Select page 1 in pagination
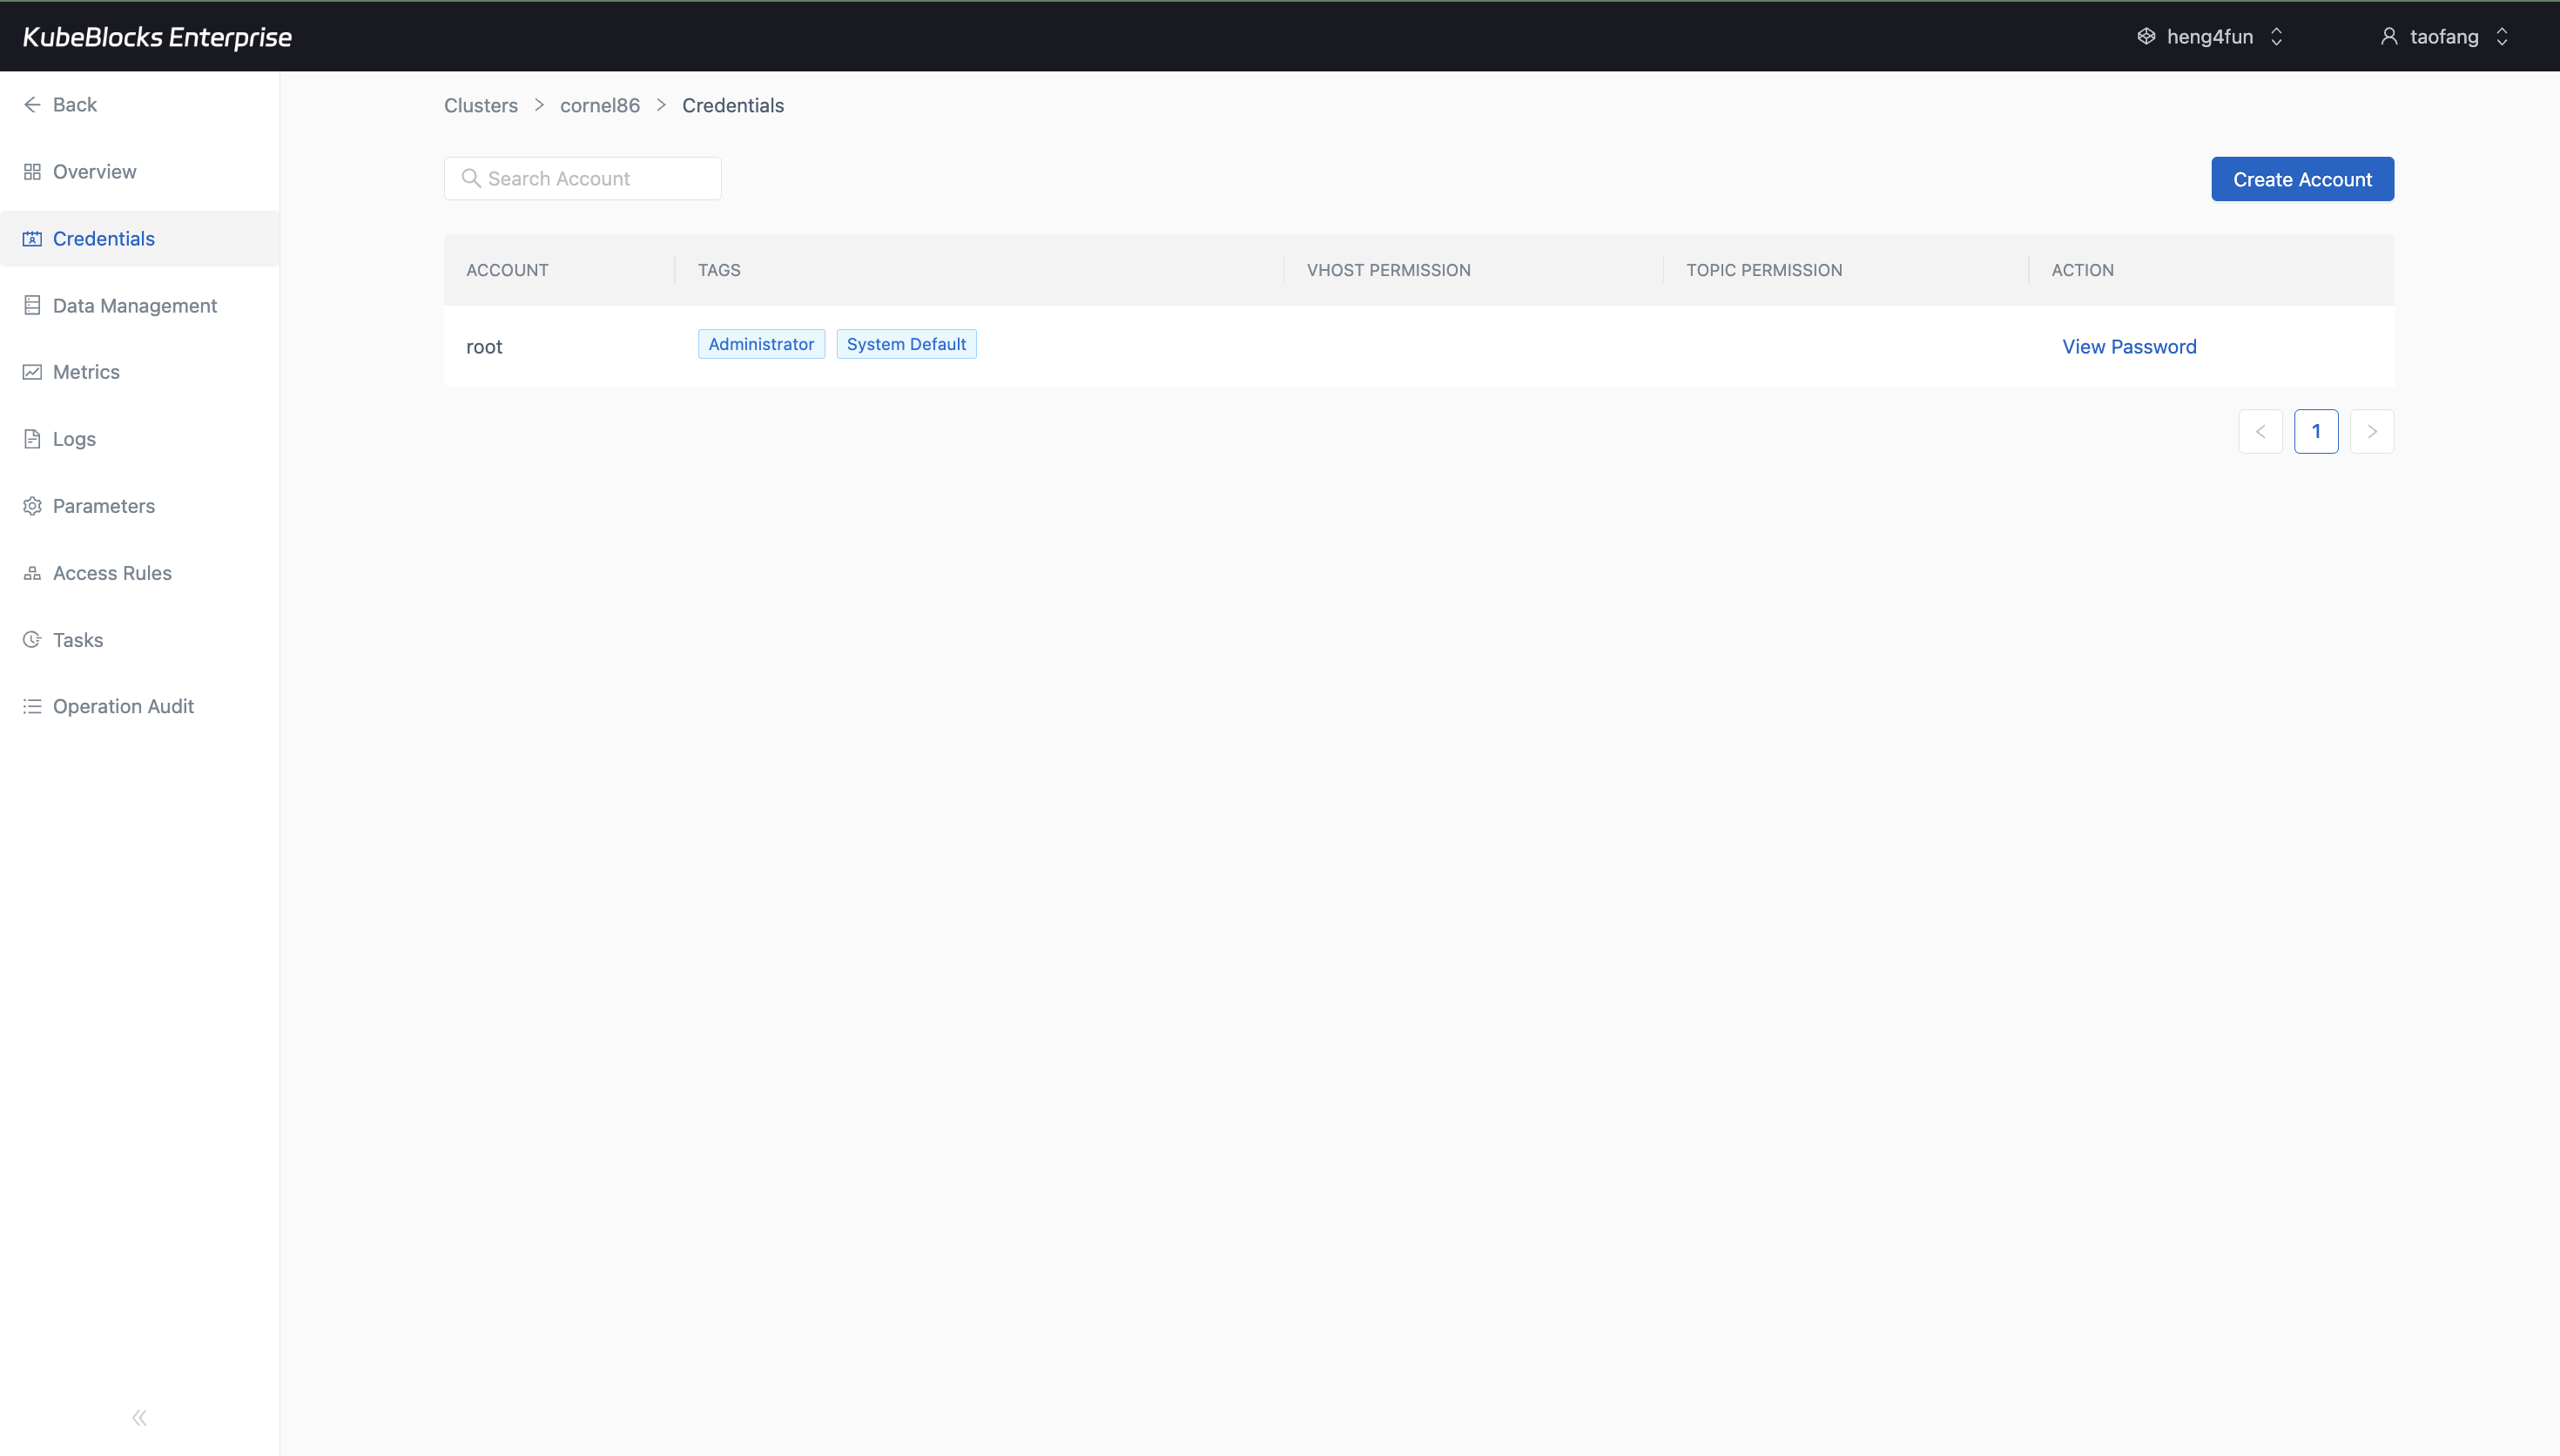The image size is (2560, 1456). pos(2316,432)
